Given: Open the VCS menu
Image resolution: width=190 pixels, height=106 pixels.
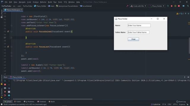Looking at the screenshot, I should pyautogui.click(x=65, y=2).
